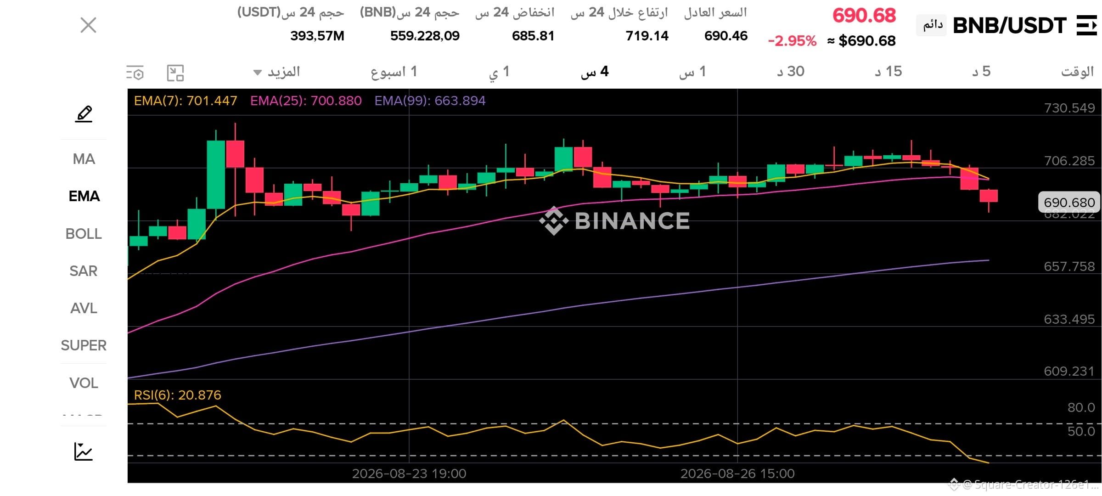Click the RSI(6): 20.876 label
Viewport: 1102px width, 496px height.
point(177,395)
